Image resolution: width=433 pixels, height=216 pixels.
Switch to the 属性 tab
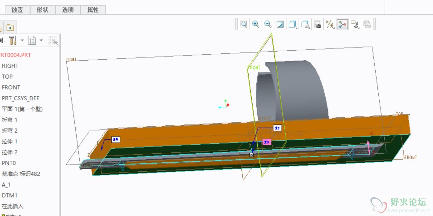point(93,10)
